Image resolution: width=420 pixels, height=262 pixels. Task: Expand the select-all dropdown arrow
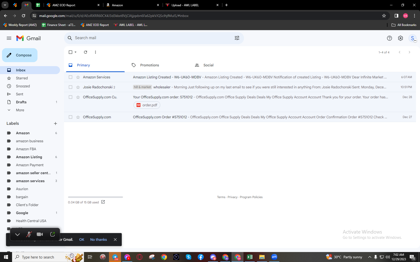(75, 52)
